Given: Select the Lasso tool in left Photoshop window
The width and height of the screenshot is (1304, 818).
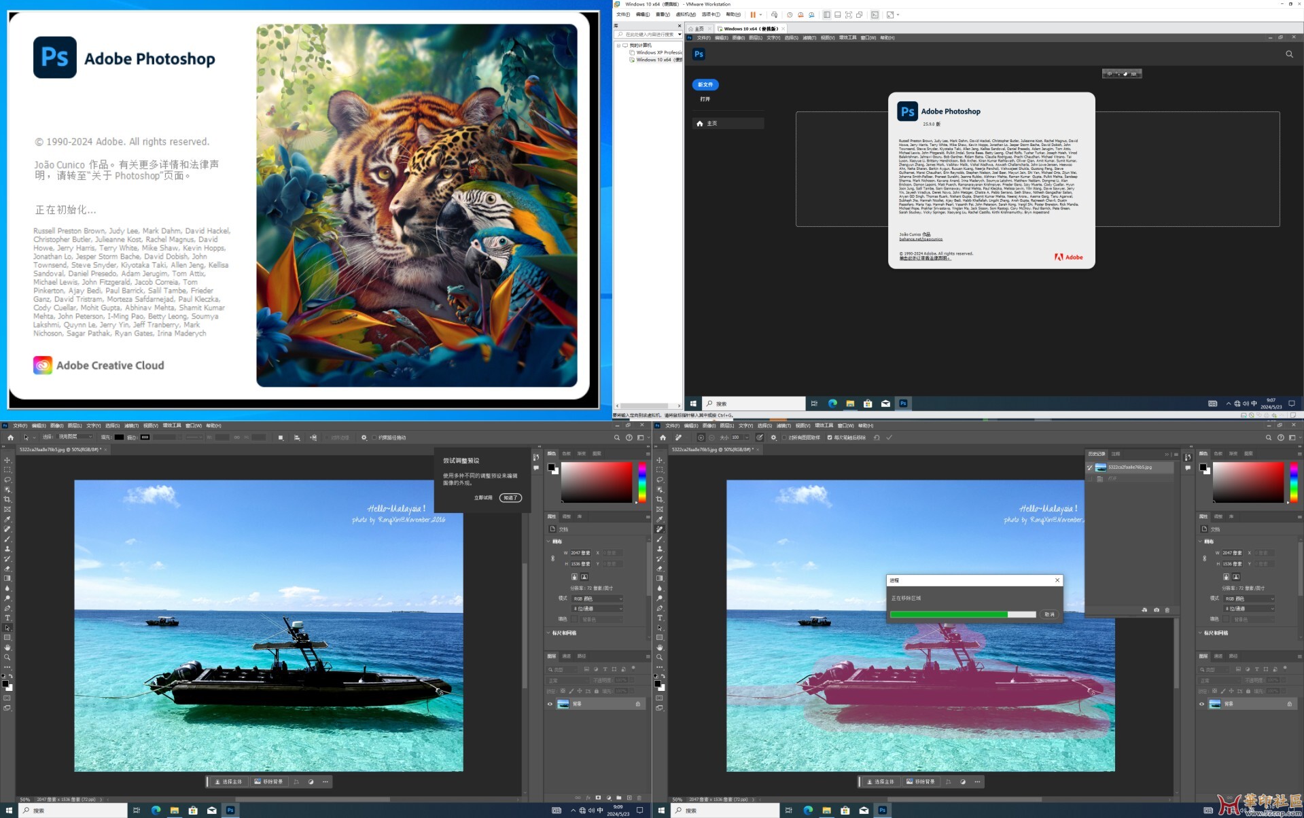Looking at the screenshot, I should [7, 480].
